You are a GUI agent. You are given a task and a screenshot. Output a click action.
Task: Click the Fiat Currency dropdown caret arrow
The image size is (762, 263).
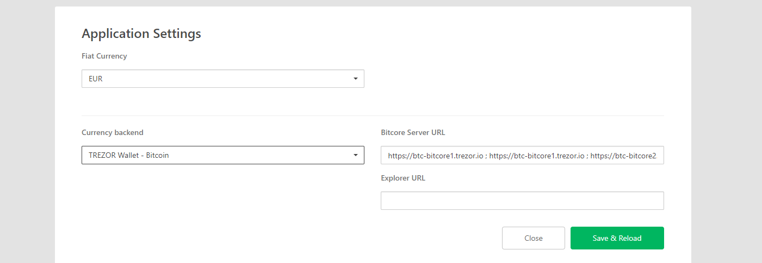coord(355,79)
